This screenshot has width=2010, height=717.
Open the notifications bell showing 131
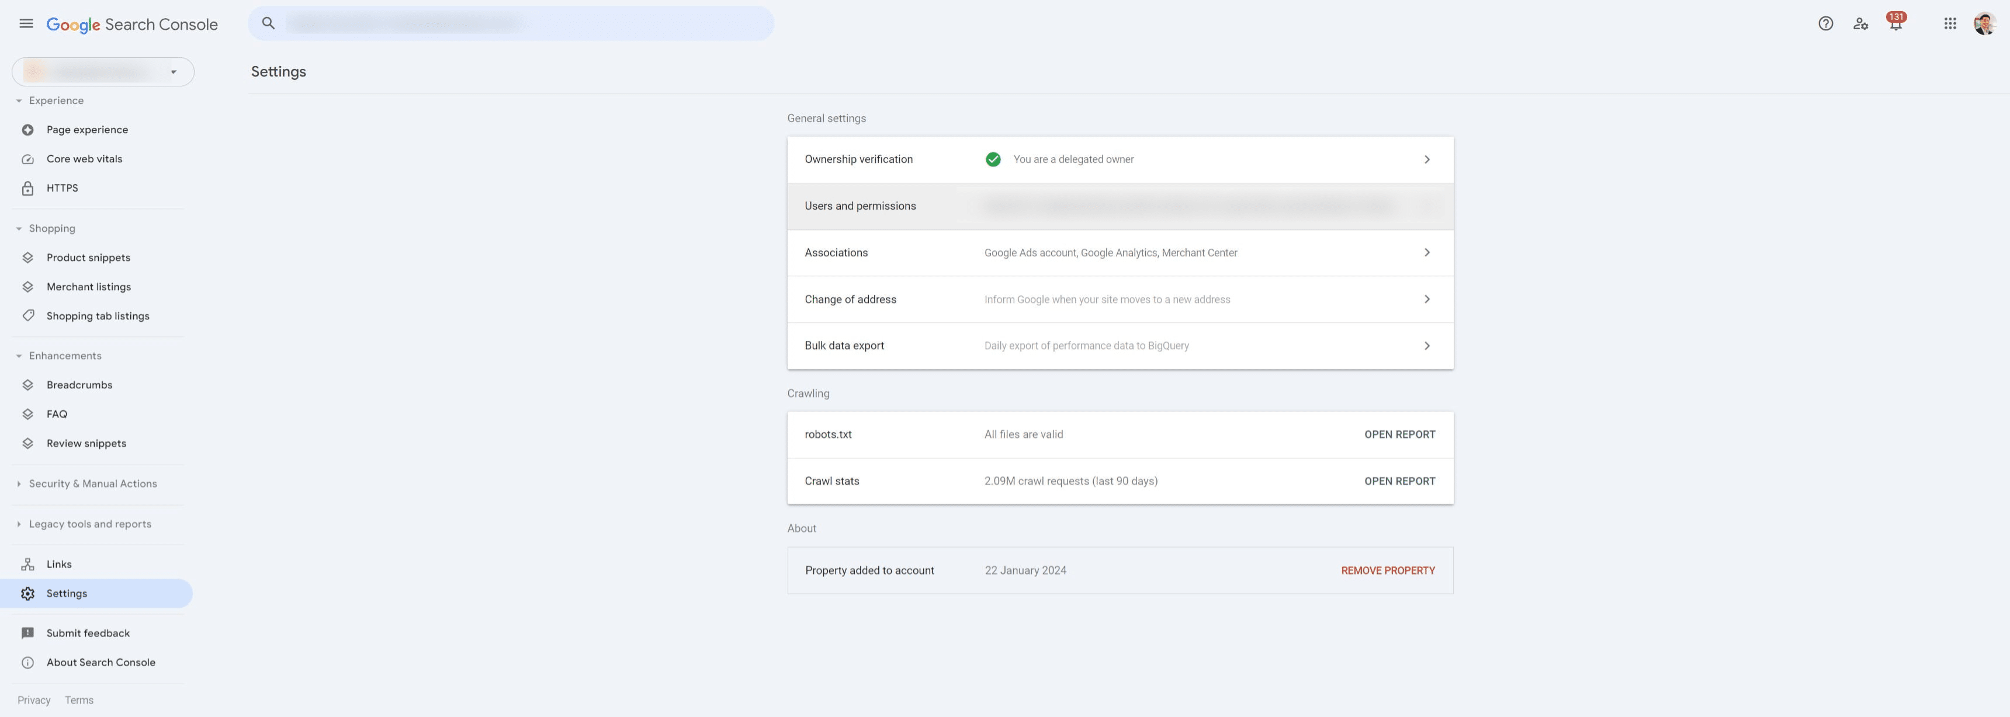[x=1895, y=24]
